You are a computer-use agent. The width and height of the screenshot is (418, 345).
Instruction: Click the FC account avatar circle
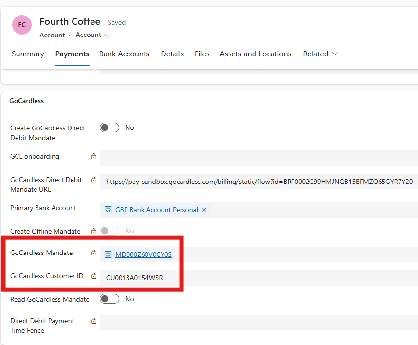(22, 25)
